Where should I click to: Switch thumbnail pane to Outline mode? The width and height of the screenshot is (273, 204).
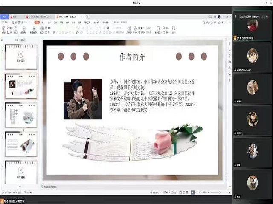coord(16,40)
